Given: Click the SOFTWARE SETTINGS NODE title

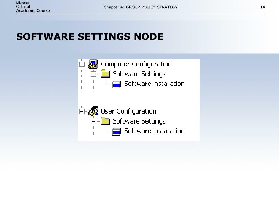Looking at the screenshot, I should (90, 37).
